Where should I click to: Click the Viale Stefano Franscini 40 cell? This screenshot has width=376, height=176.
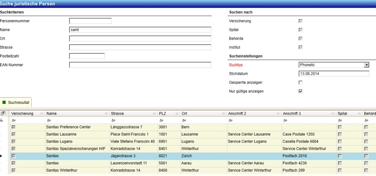pos(134,141)
